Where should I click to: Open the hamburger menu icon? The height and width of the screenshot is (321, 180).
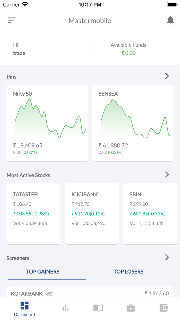[12, 20]
